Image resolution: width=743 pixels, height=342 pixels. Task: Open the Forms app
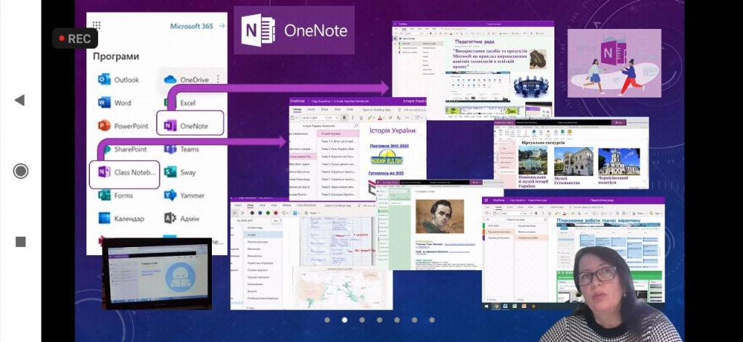tap(115, 195)
